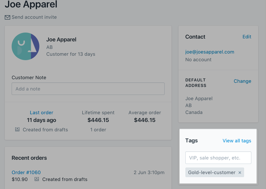Focus the Add a note field
This screenshot has height=189, width=266.
click(88, 89)
